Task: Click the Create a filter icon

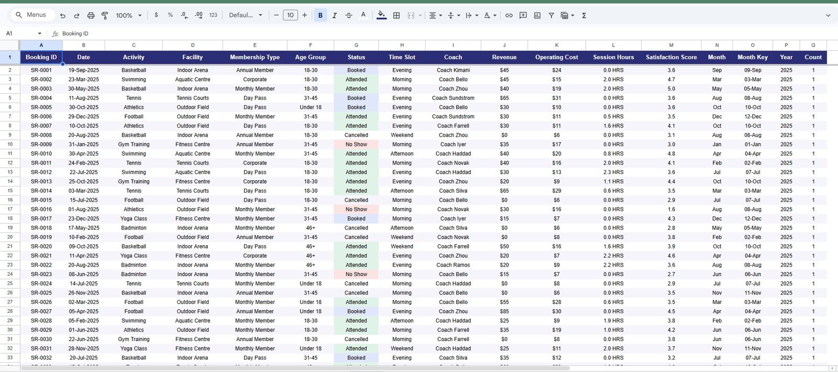Action: (x=551, y=15)
